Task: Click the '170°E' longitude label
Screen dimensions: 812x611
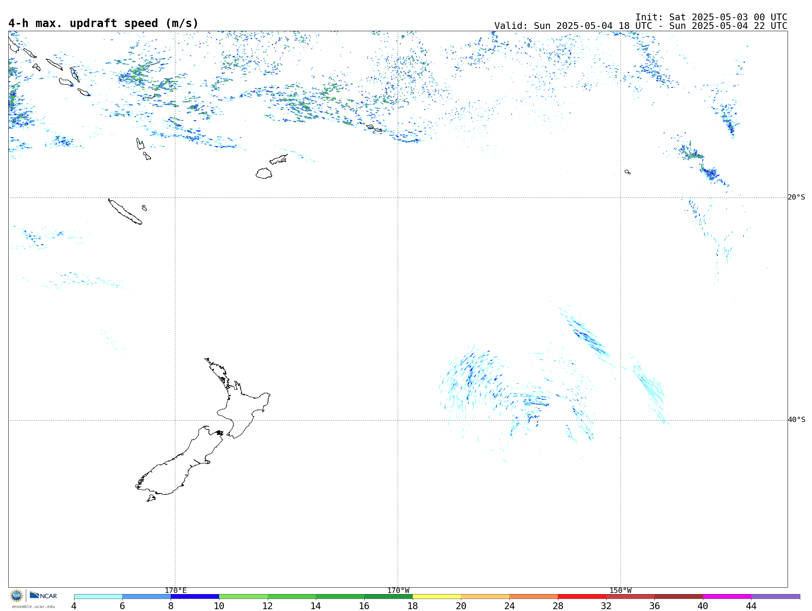Action: (176, 590)
